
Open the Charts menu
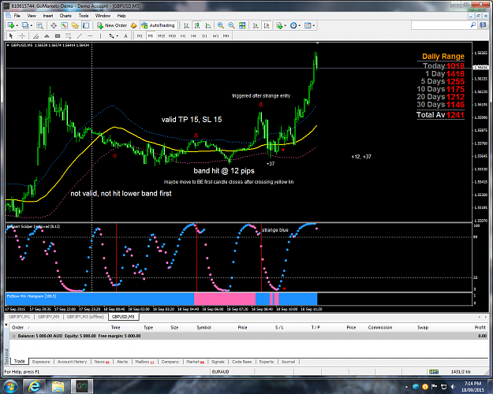[x=65, y=16]
